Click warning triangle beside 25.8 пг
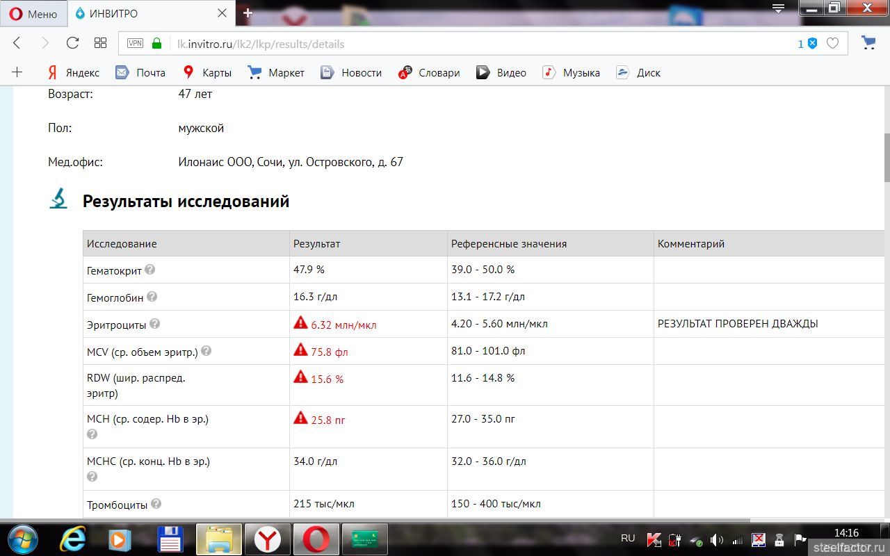 pyautogui.click(x=300, y=418)
